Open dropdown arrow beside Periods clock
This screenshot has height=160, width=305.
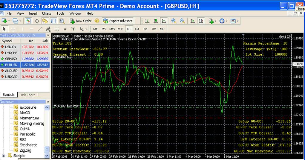tap(227, 21)
